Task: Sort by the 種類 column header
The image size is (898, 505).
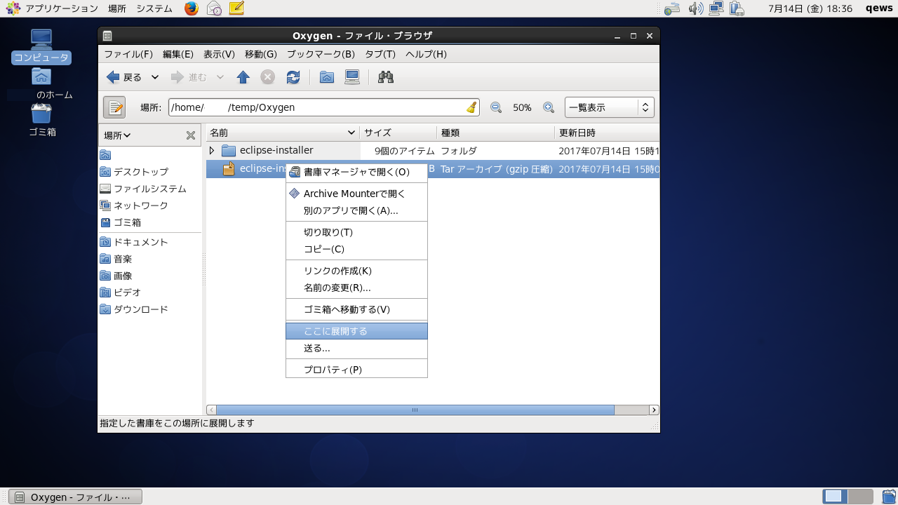Action: click(495, 133)
